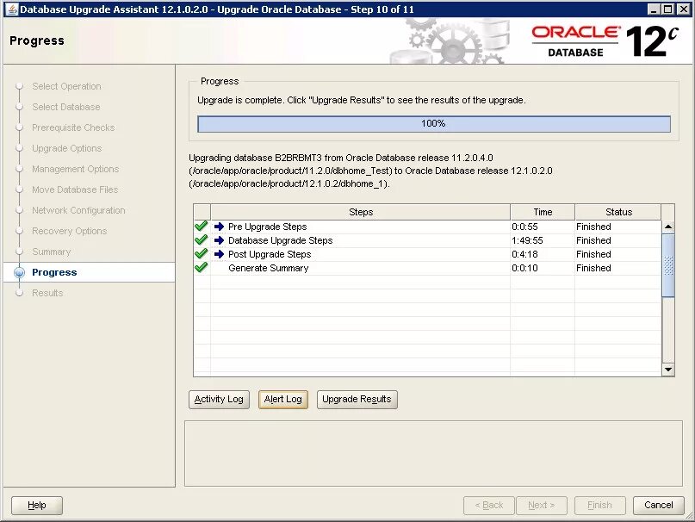Image resolution: width=695 pixels, height=522 pixels.
Task: Close the Database Upgrade Assistant window
Action: tap(683, 9)
